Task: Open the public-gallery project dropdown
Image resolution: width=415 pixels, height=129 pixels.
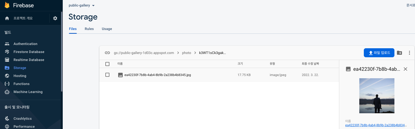Action: tap(82, 5)
